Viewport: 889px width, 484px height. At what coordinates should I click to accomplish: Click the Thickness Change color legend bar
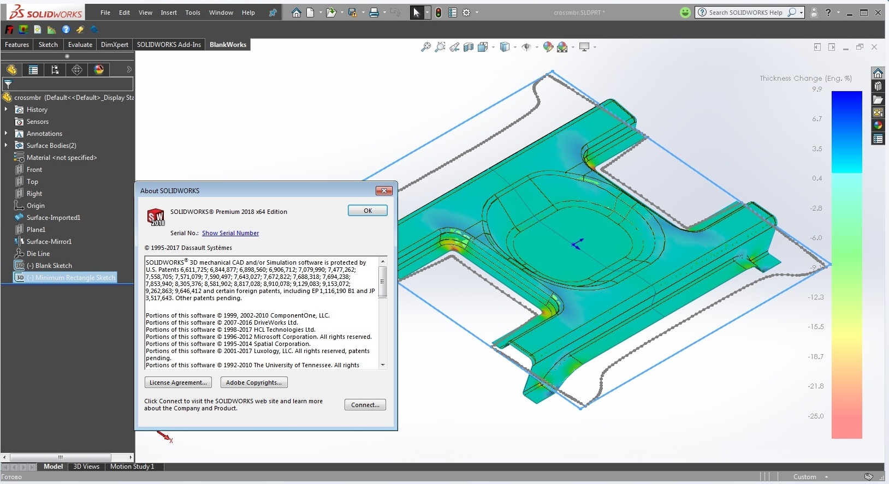[846, 265]
